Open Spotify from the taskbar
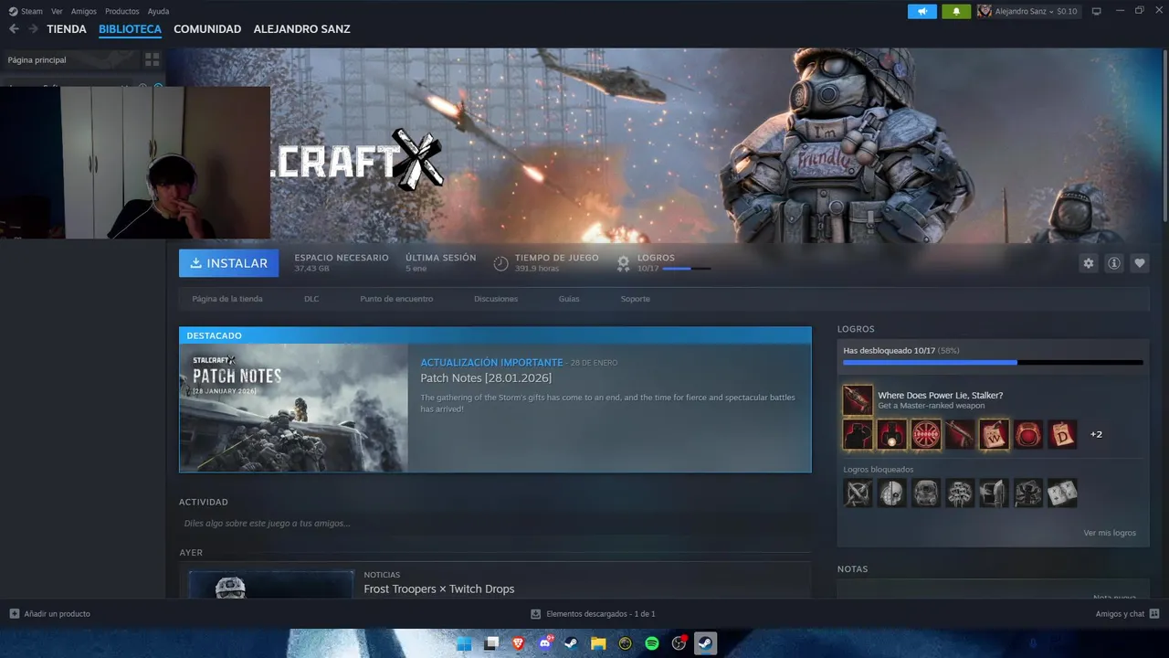 (x=652, y=643)
